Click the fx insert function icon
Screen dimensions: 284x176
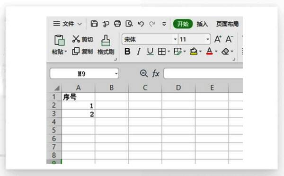pos(156,73)
